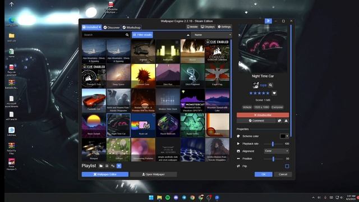Open the Microsoft Edge desktop shortcut
Viewport: 359px width, 202px height.
(x=11, y=22)
